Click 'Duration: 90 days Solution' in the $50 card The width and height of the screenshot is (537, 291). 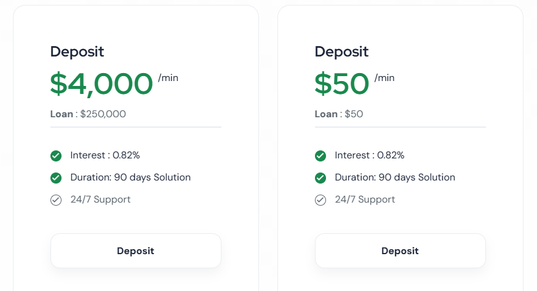[x=395, y=177]
